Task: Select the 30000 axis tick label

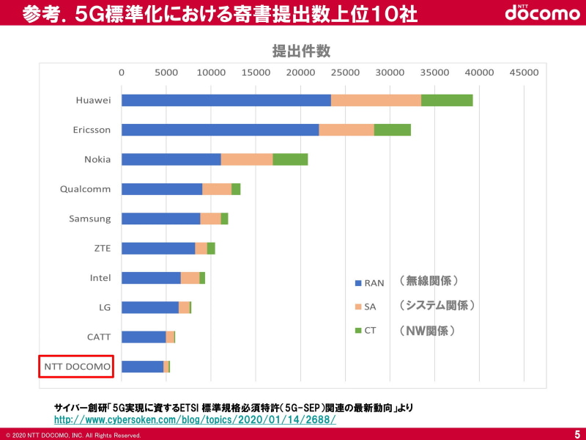Action: point(390,73)
